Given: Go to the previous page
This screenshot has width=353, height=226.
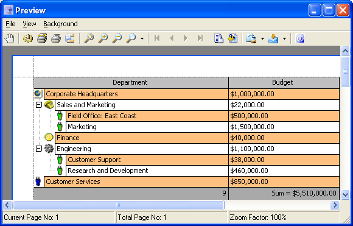Looking at the screenshot, I should pyautogui.click(x=172, y=38).
